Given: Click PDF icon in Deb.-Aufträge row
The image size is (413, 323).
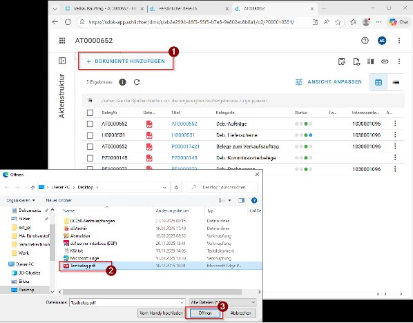Looking at the screenshot, I should [x=149, y=124].
